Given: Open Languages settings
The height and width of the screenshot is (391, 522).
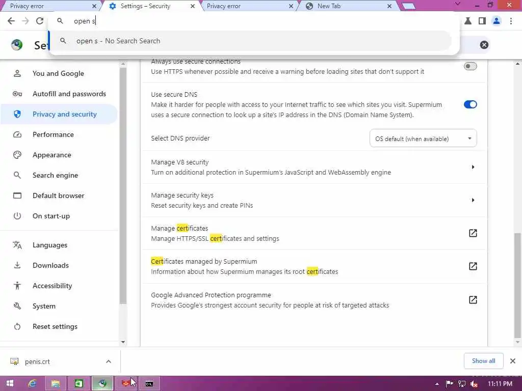Looking at the screenshot, I should pyautogui.click(x=50, y=245).
